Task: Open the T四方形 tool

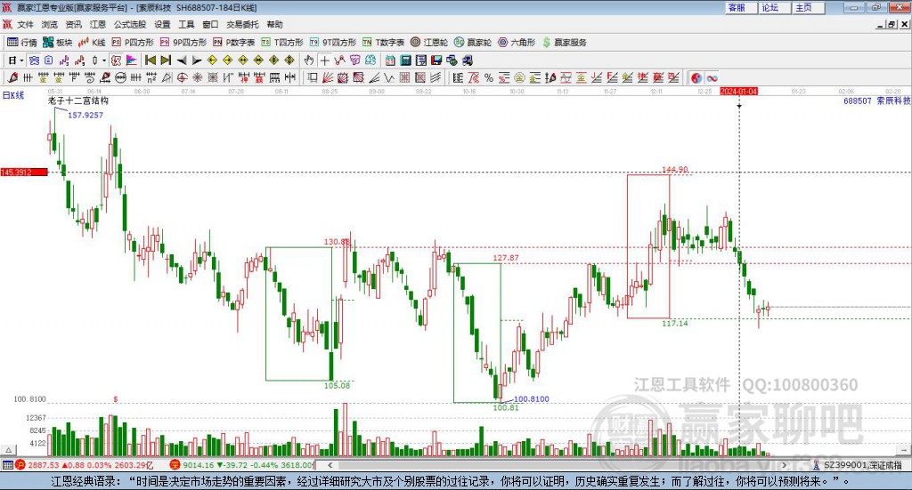Action: pos(282,43)
